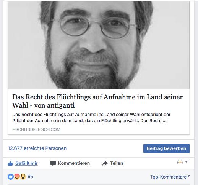Click the wow face reaction icon
This screenshot has width=198, height=185.
[23, 177]
